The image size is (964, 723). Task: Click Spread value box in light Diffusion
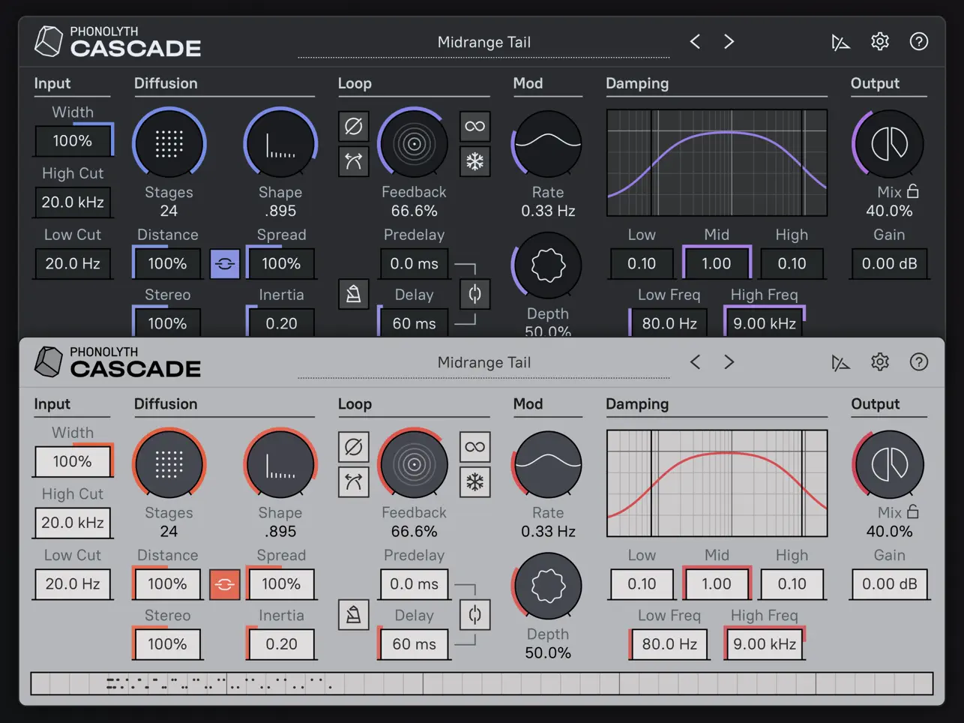(281, 584)
